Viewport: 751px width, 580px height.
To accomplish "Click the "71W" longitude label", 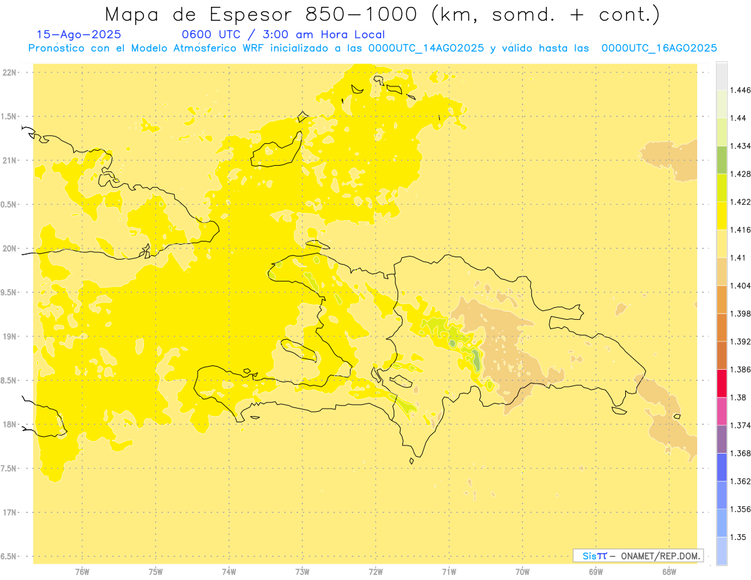I will [449, 571].
